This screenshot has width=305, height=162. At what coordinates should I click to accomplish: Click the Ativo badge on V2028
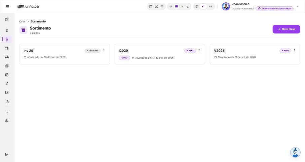click(285, 51)
